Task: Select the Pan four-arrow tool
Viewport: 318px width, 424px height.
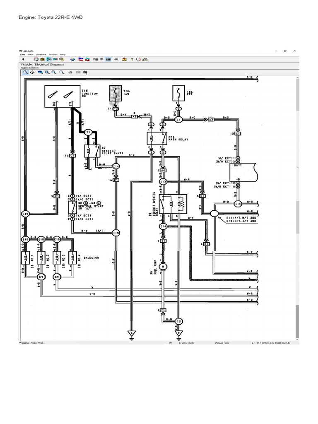Action: pos(32,72)
